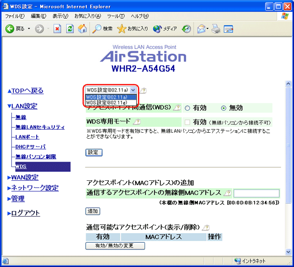Image resolution: width=294 pixels, height=267 pixels.
Task: Click IE title bar page icon
Action: click(5, 6)
